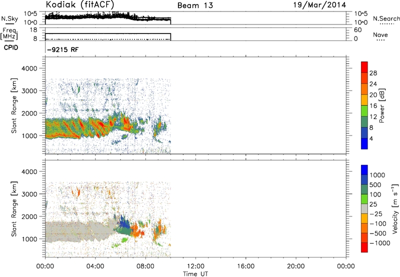Click the Power [dB] colorbar title

point(381,105)
